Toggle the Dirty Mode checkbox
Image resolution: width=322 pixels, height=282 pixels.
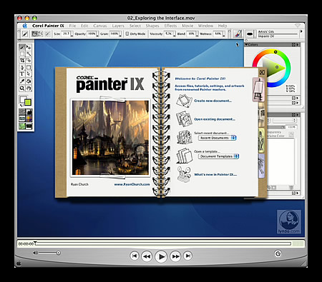[x=127, y=34]
